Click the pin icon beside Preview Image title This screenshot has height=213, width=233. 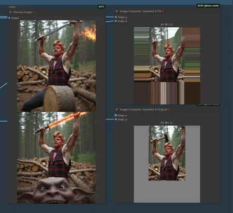tap(34, 12)
